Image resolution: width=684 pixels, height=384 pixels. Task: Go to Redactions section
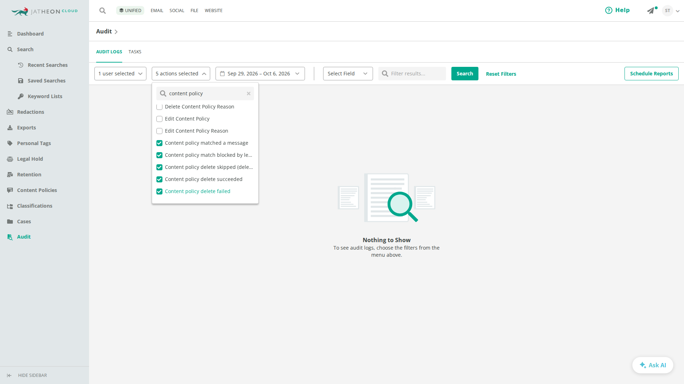click(x=30, y=112)
